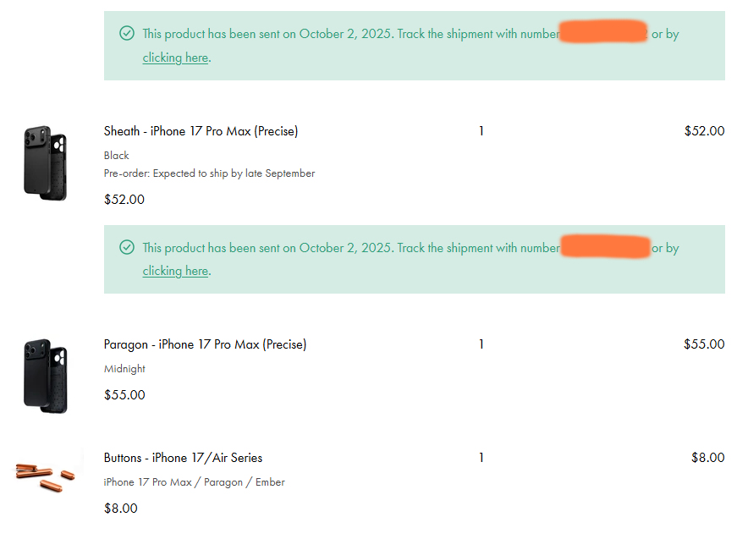Click the first redacted tracking number
This screenshot has height=539, width=748.
pos(603,31)
